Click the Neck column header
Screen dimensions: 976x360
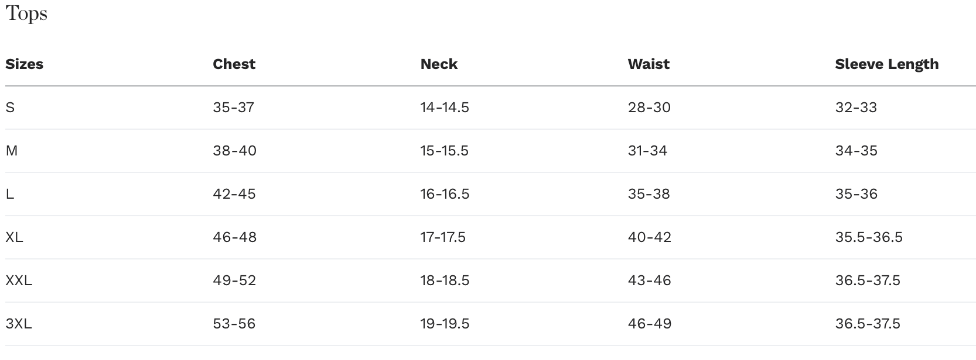(439, 64)
